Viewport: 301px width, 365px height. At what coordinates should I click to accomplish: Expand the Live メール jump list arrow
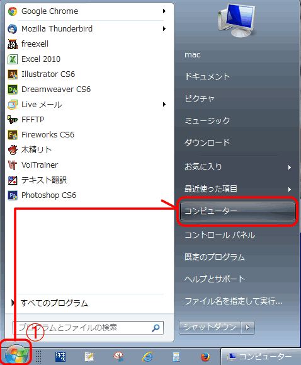point(164,104)
